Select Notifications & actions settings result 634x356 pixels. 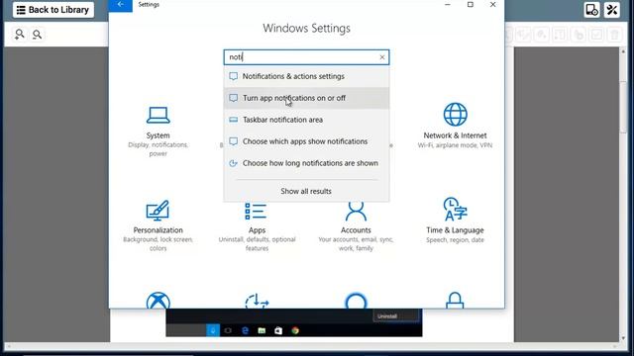click(306, 76)
